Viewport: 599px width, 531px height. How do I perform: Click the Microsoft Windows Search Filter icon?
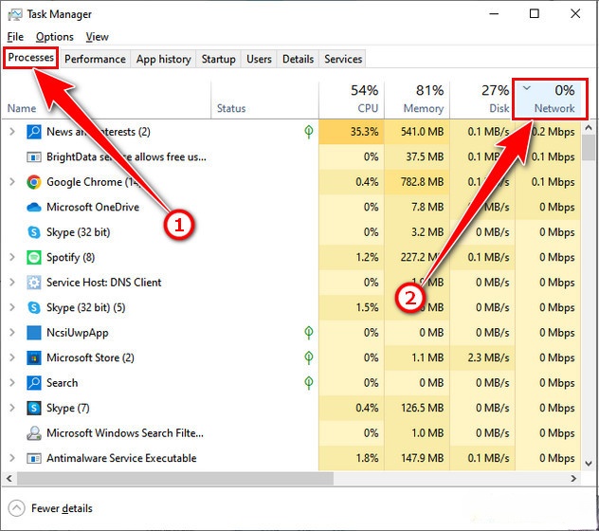point(34,433)
